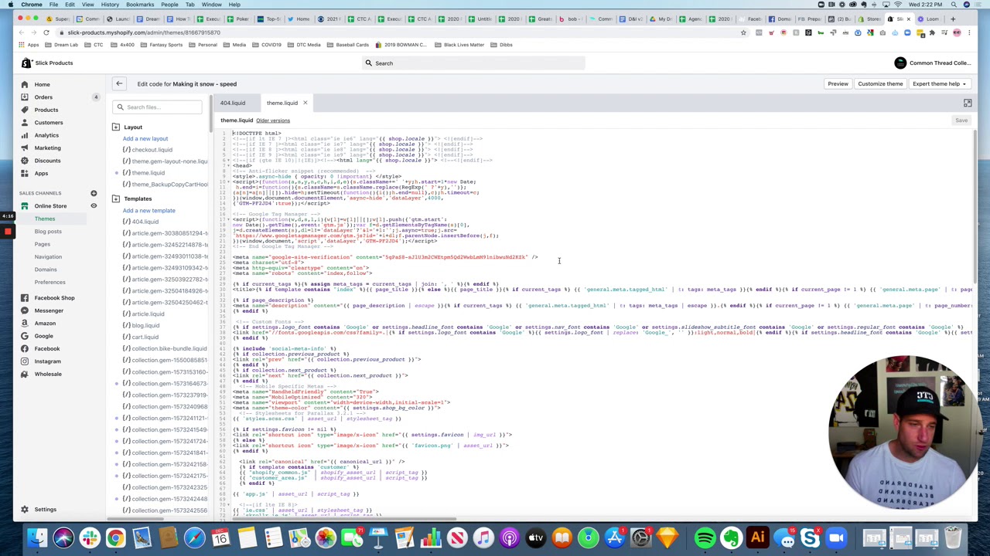Open the Older versions link
Screen dimensions: 990x556
click(x=273, y=120)
